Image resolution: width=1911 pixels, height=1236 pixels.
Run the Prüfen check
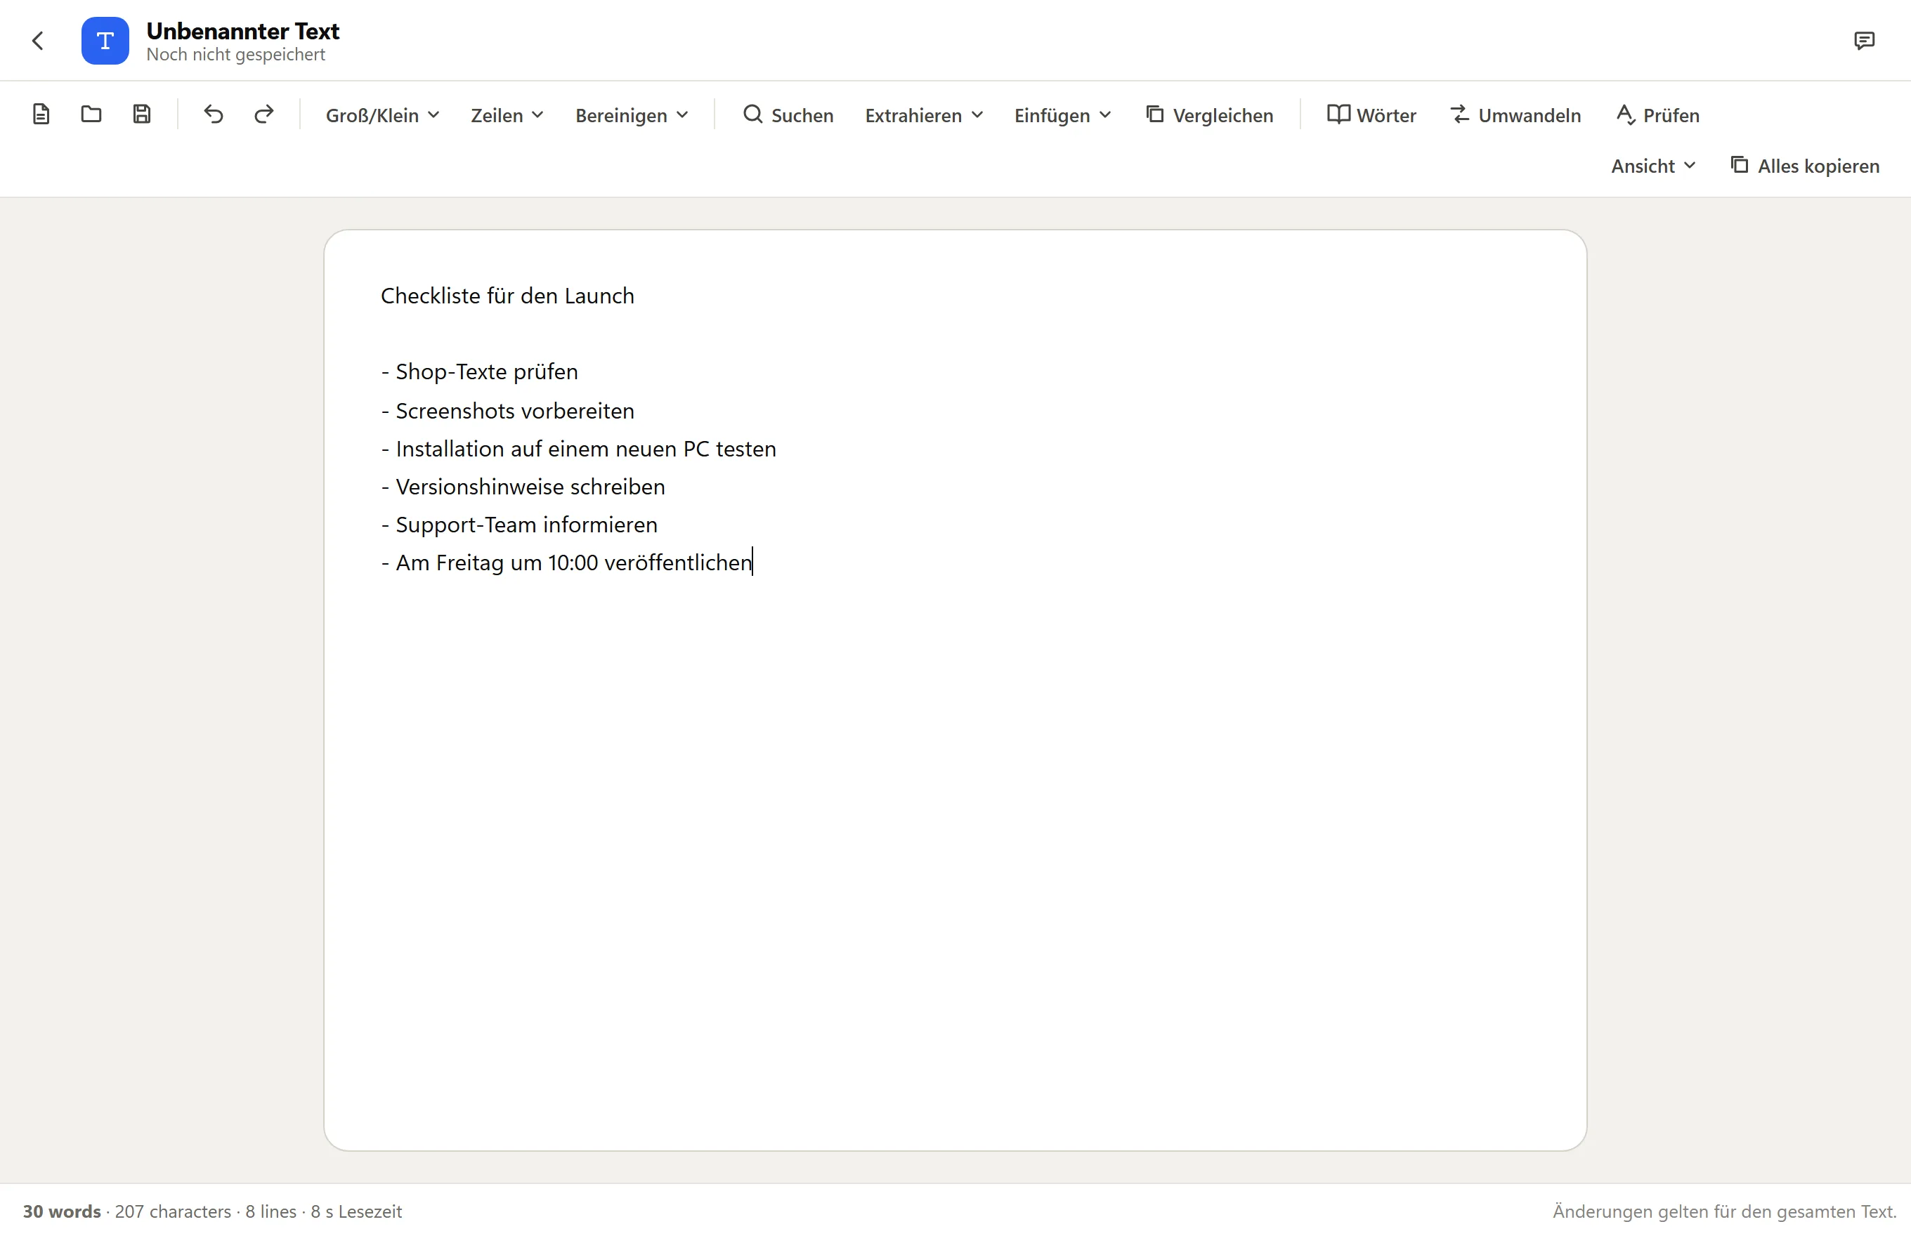(1658, 116)
